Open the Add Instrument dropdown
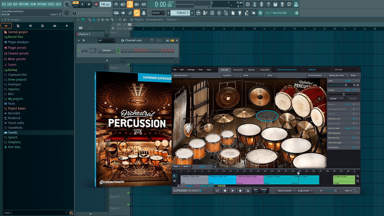The height and width of the screenshot is (216, 384). click(x=182, y=75)
